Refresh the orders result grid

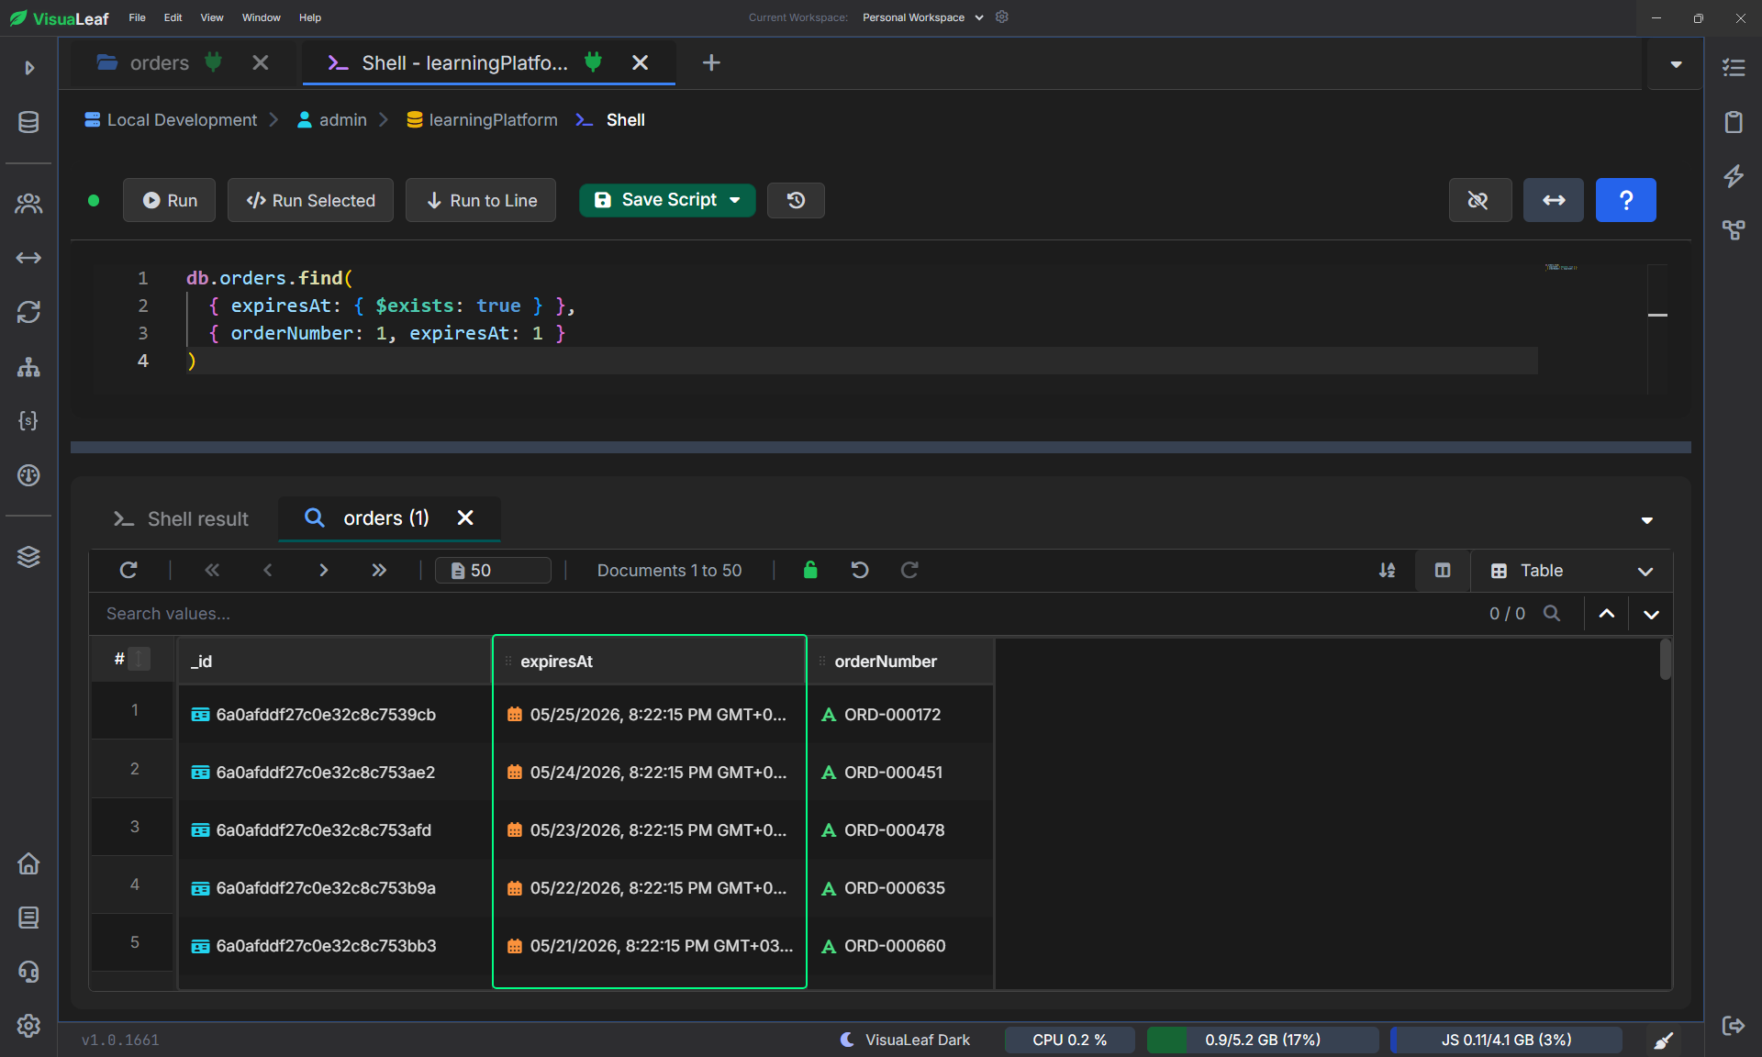click(x=128, y=571)
